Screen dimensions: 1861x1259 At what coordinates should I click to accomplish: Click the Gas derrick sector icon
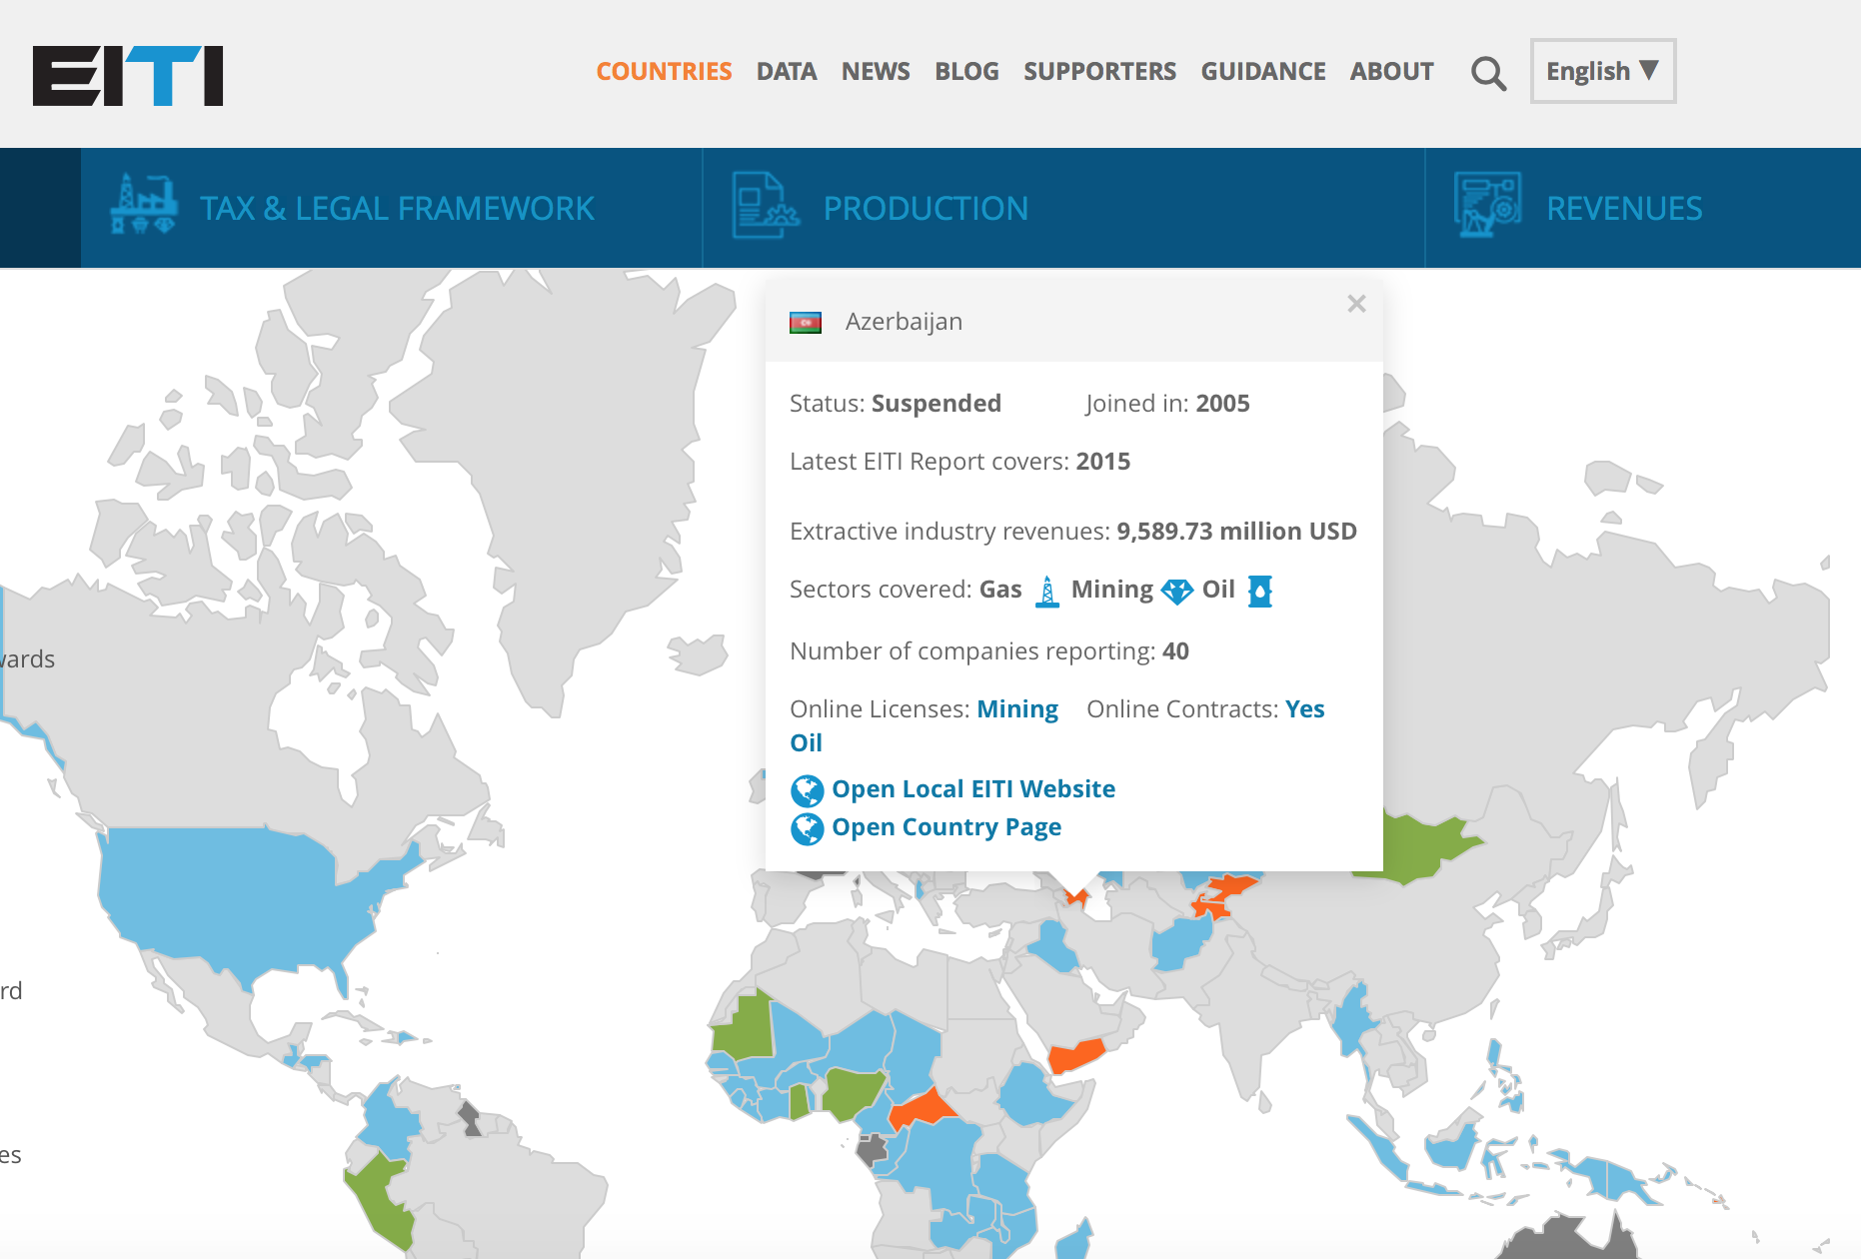(x=1046, y=591)
